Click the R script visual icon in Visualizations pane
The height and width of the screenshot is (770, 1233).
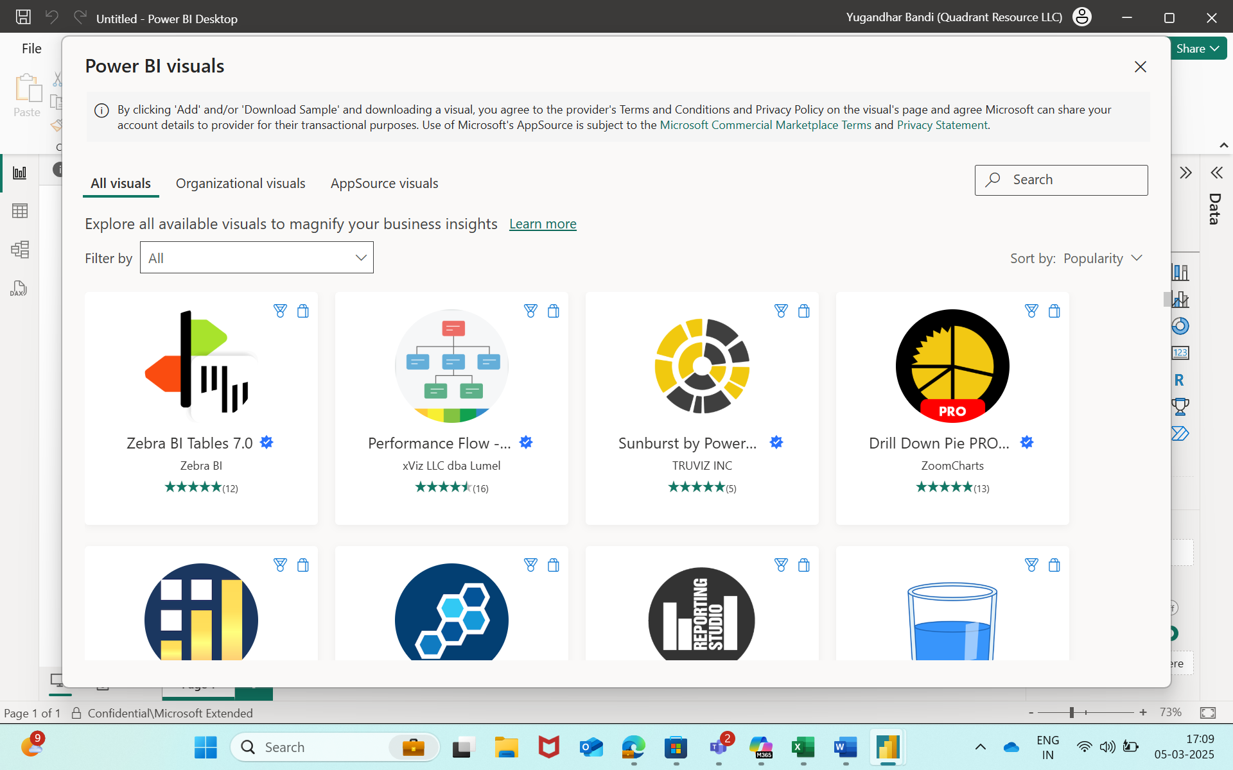pyautogui.click(x=1179, y=380)
